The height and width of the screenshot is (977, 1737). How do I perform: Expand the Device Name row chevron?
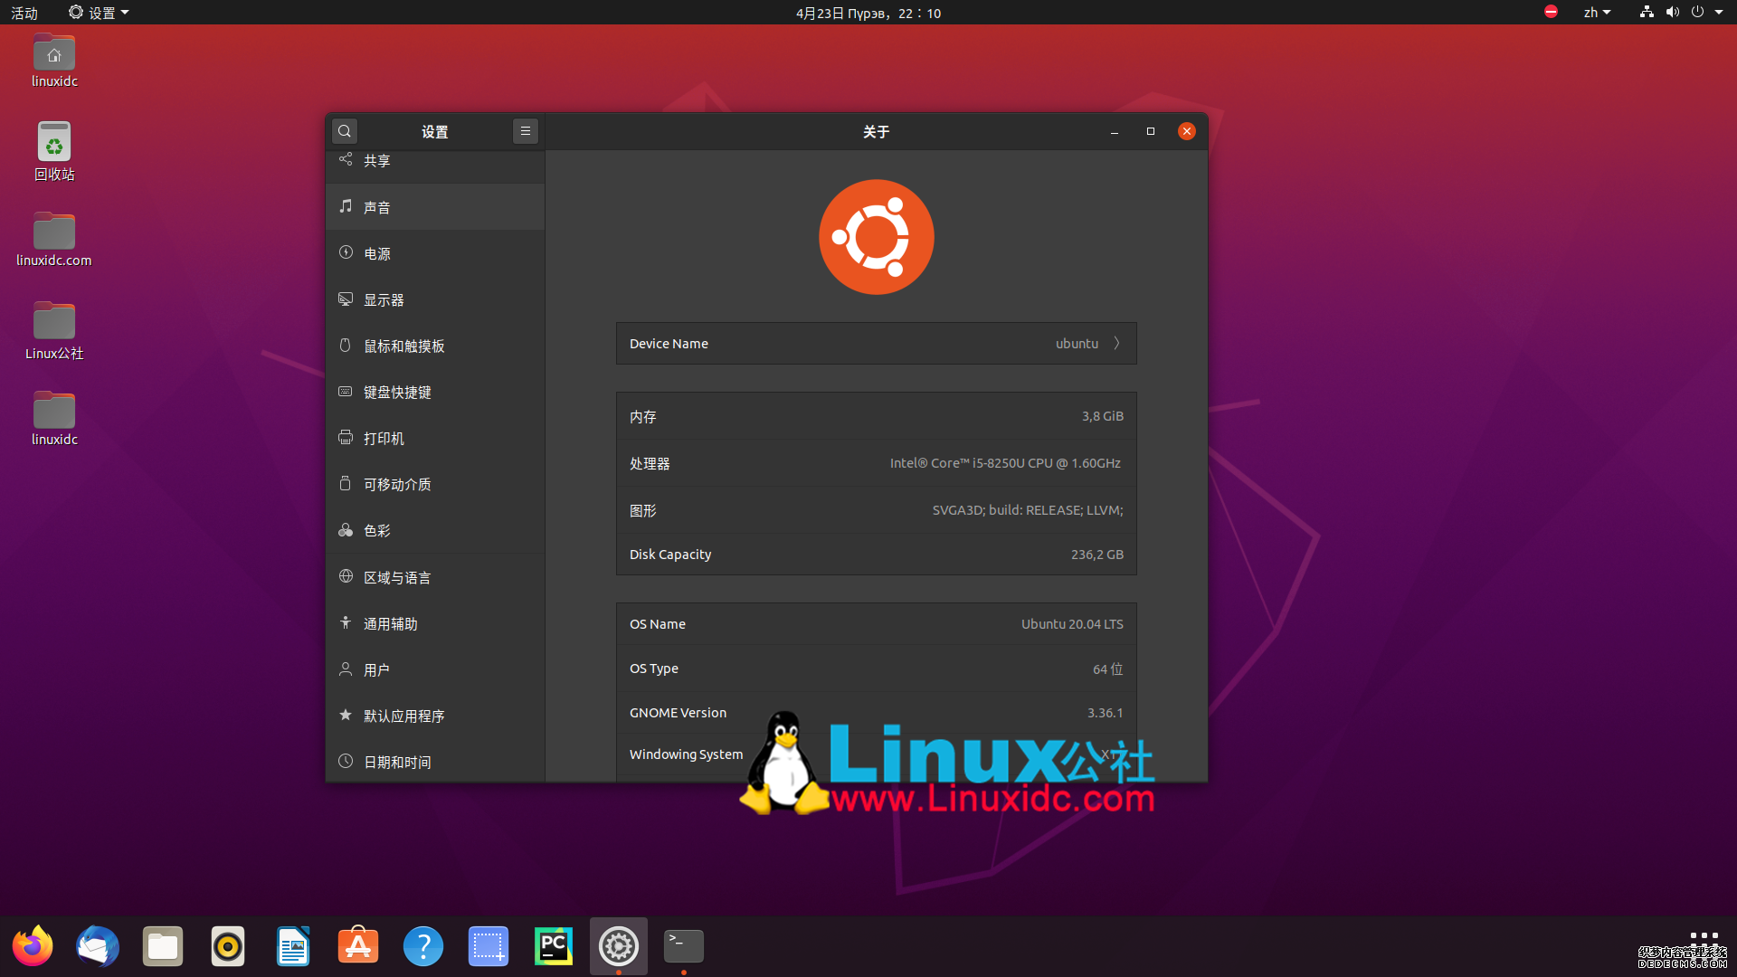pyautogui.click(x=1117, y=343)
